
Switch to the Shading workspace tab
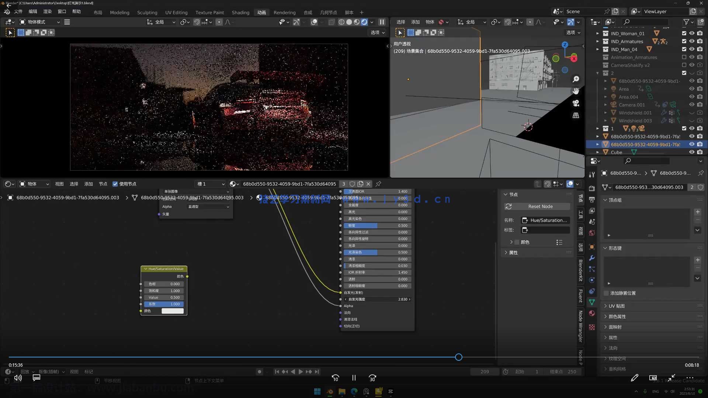click(240, 13)
